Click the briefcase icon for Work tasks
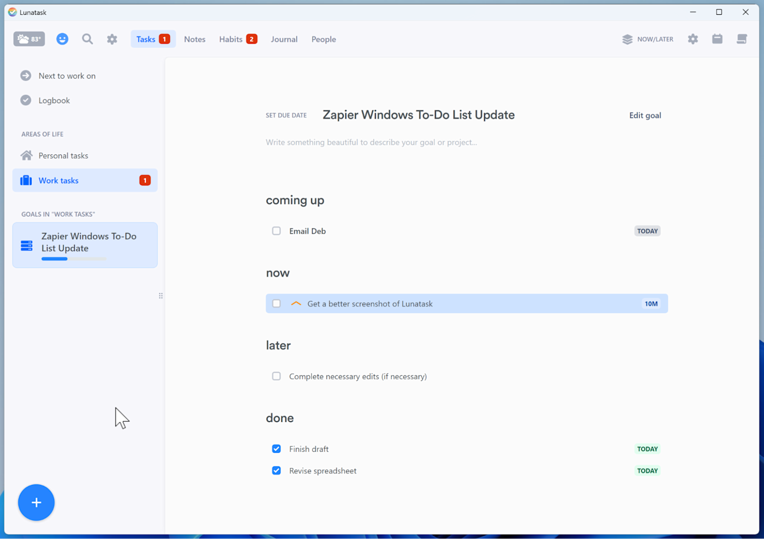This screenshot has height=539, width=764. pos(26,181)
